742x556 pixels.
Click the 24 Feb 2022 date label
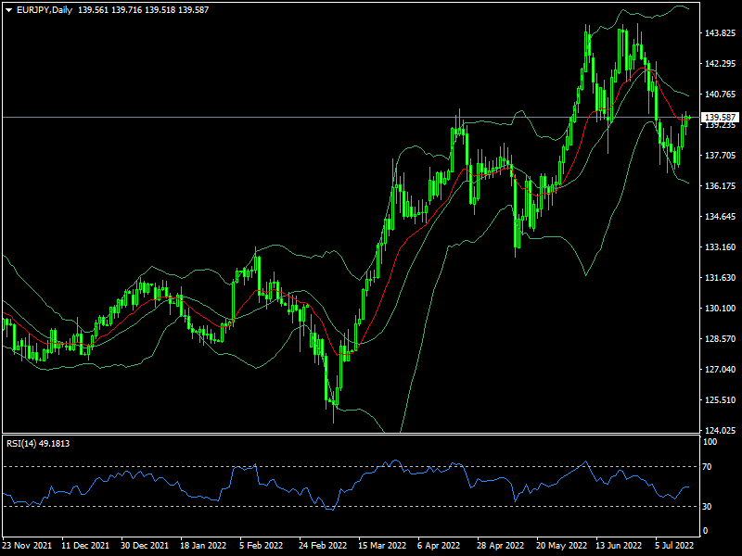point(323,545)
